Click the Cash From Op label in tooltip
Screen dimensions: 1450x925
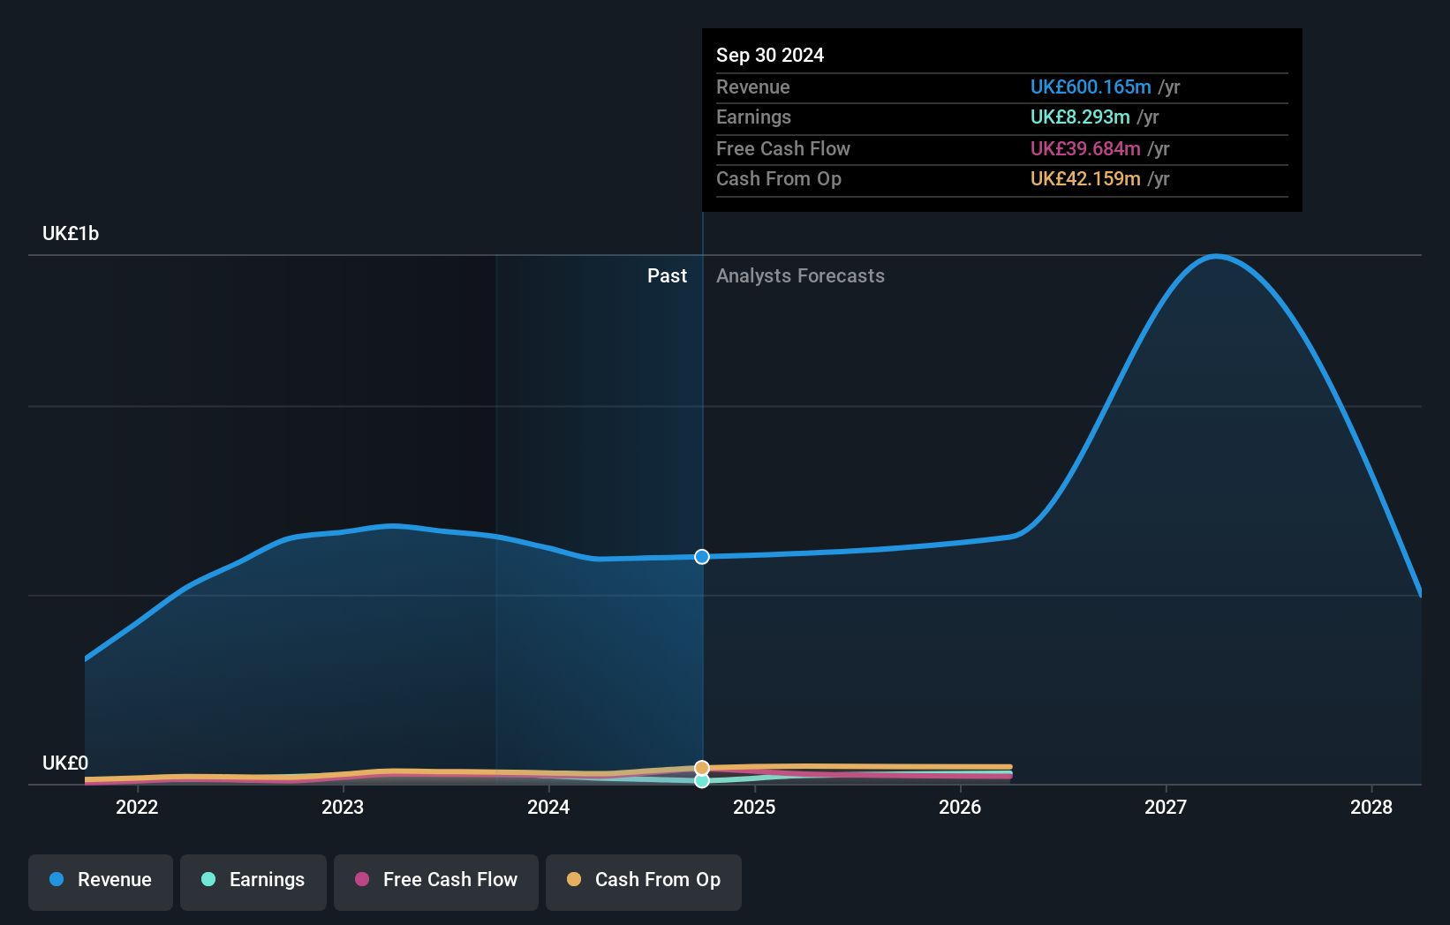779,179
